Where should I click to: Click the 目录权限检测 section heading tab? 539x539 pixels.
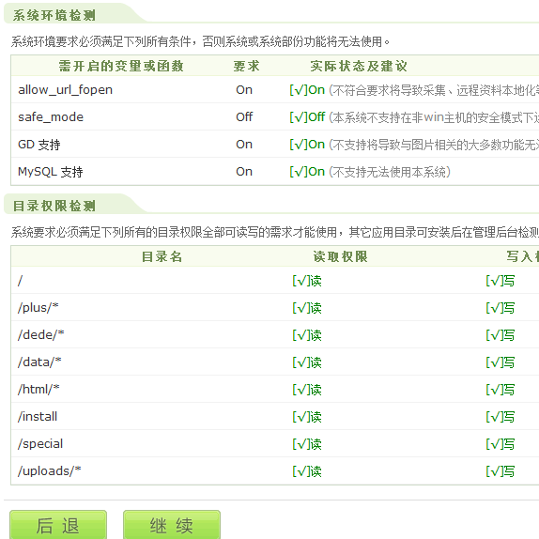pyautogui.click(x=54, y=207)
